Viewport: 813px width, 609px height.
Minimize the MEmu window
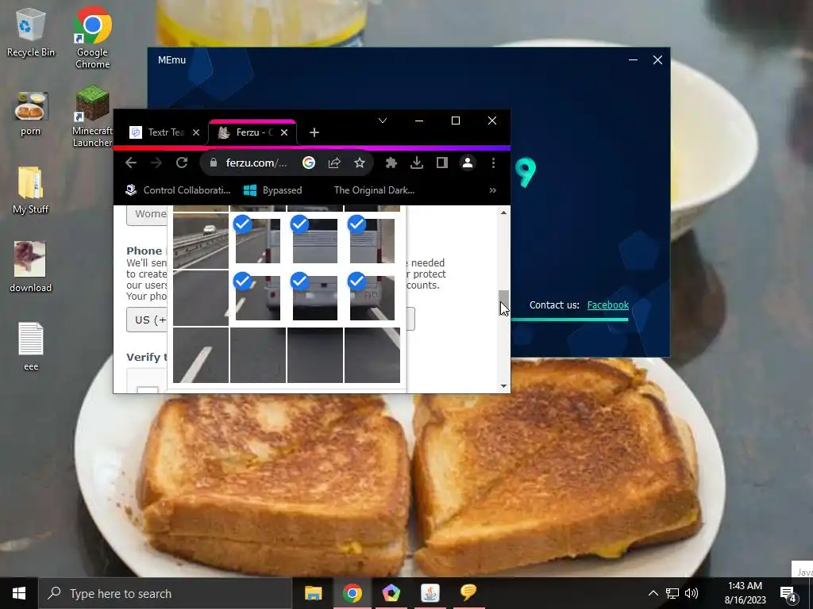pos(633,60)
